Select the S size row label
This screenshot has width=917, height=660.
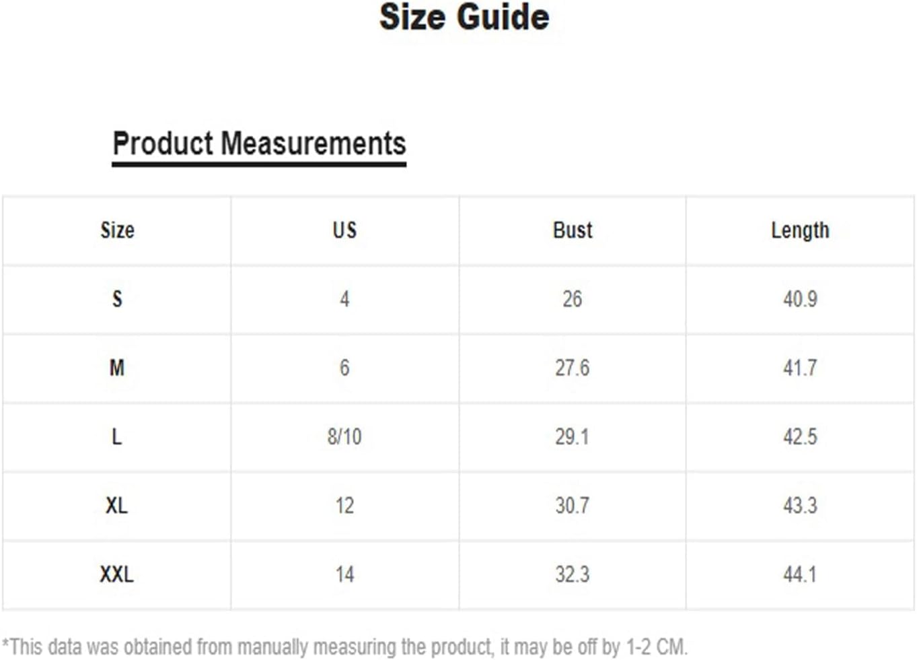117,299
